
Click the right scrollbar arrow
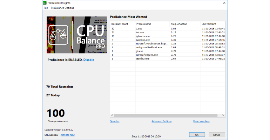point(223,115)
